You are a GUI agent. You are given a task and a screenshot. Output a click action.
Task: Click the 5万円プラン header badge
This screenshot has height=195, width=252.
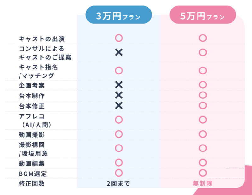pos(203,15)
